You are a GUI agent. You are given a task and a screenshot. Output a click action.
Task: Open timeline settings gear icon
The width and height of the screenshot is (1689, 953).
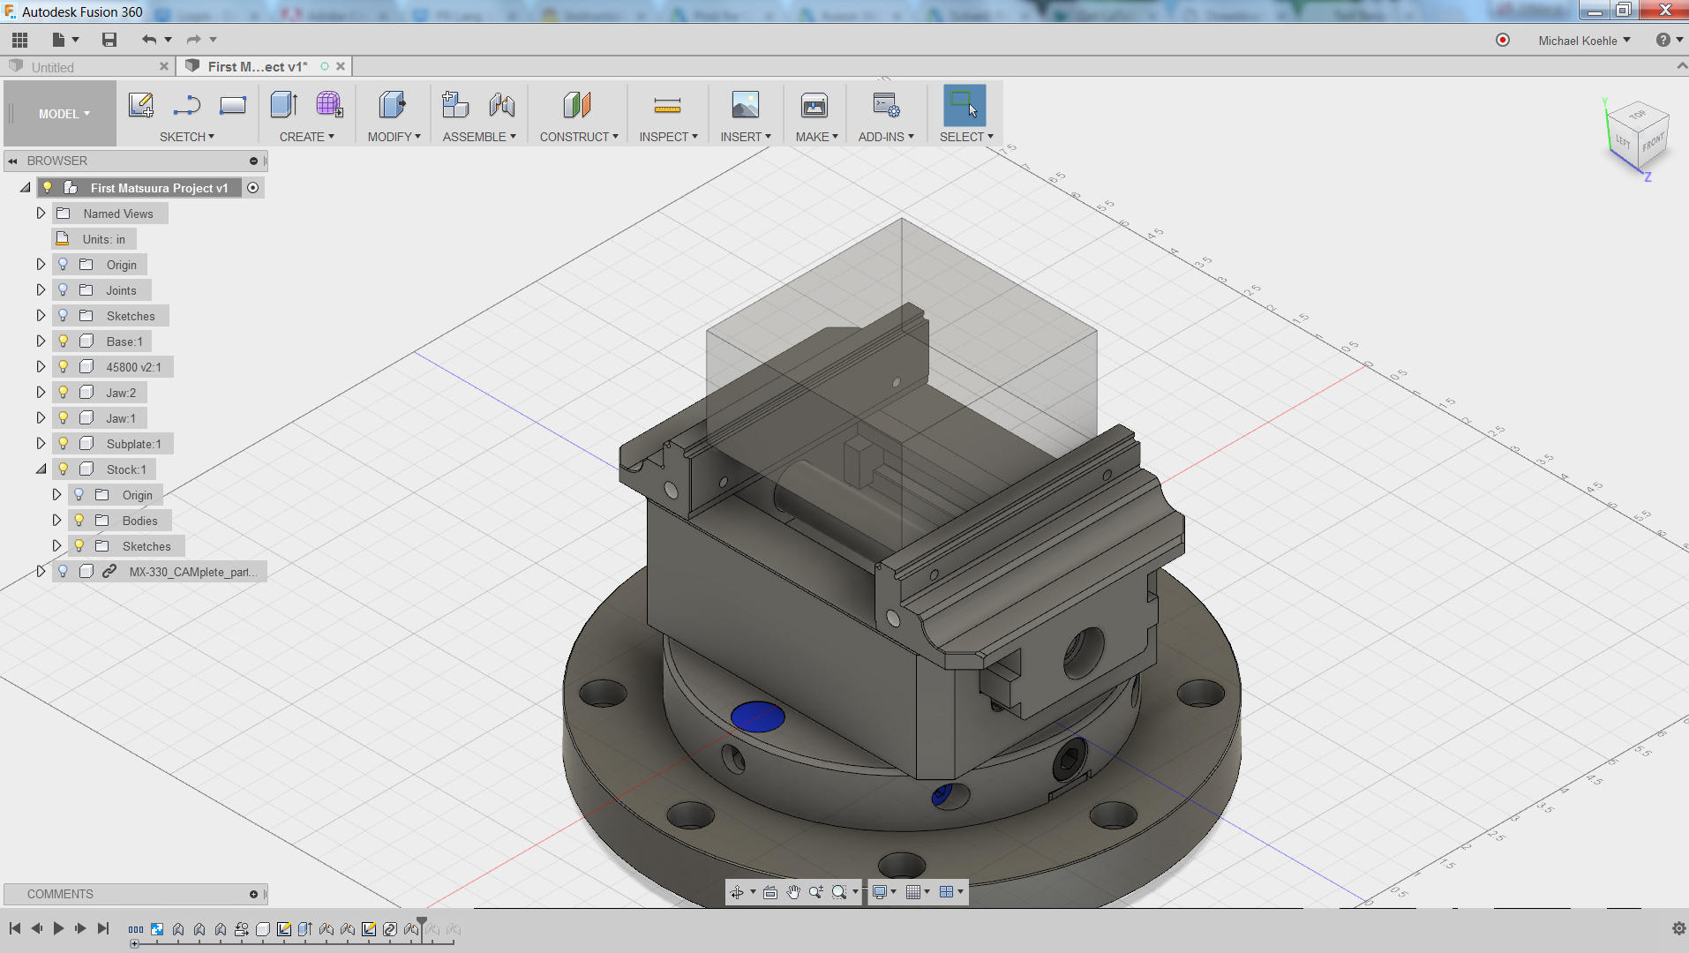[1678, 928]
